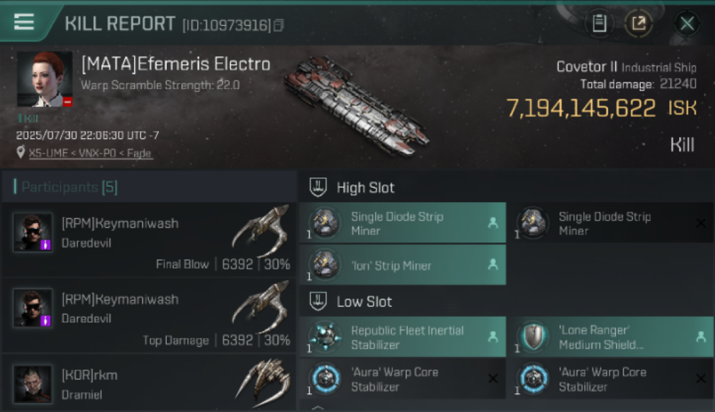Open the Participants tab
Viewport: 715px width, 412px height.
pos(69,187)
